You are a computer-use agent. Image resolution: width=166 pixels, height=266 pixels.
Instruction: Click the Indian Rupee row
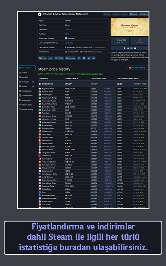tap(93, 95)
